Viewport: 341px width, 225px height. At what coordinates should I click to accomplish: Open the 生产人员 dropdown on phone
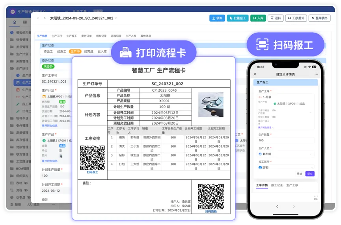(x=286, y=154)
